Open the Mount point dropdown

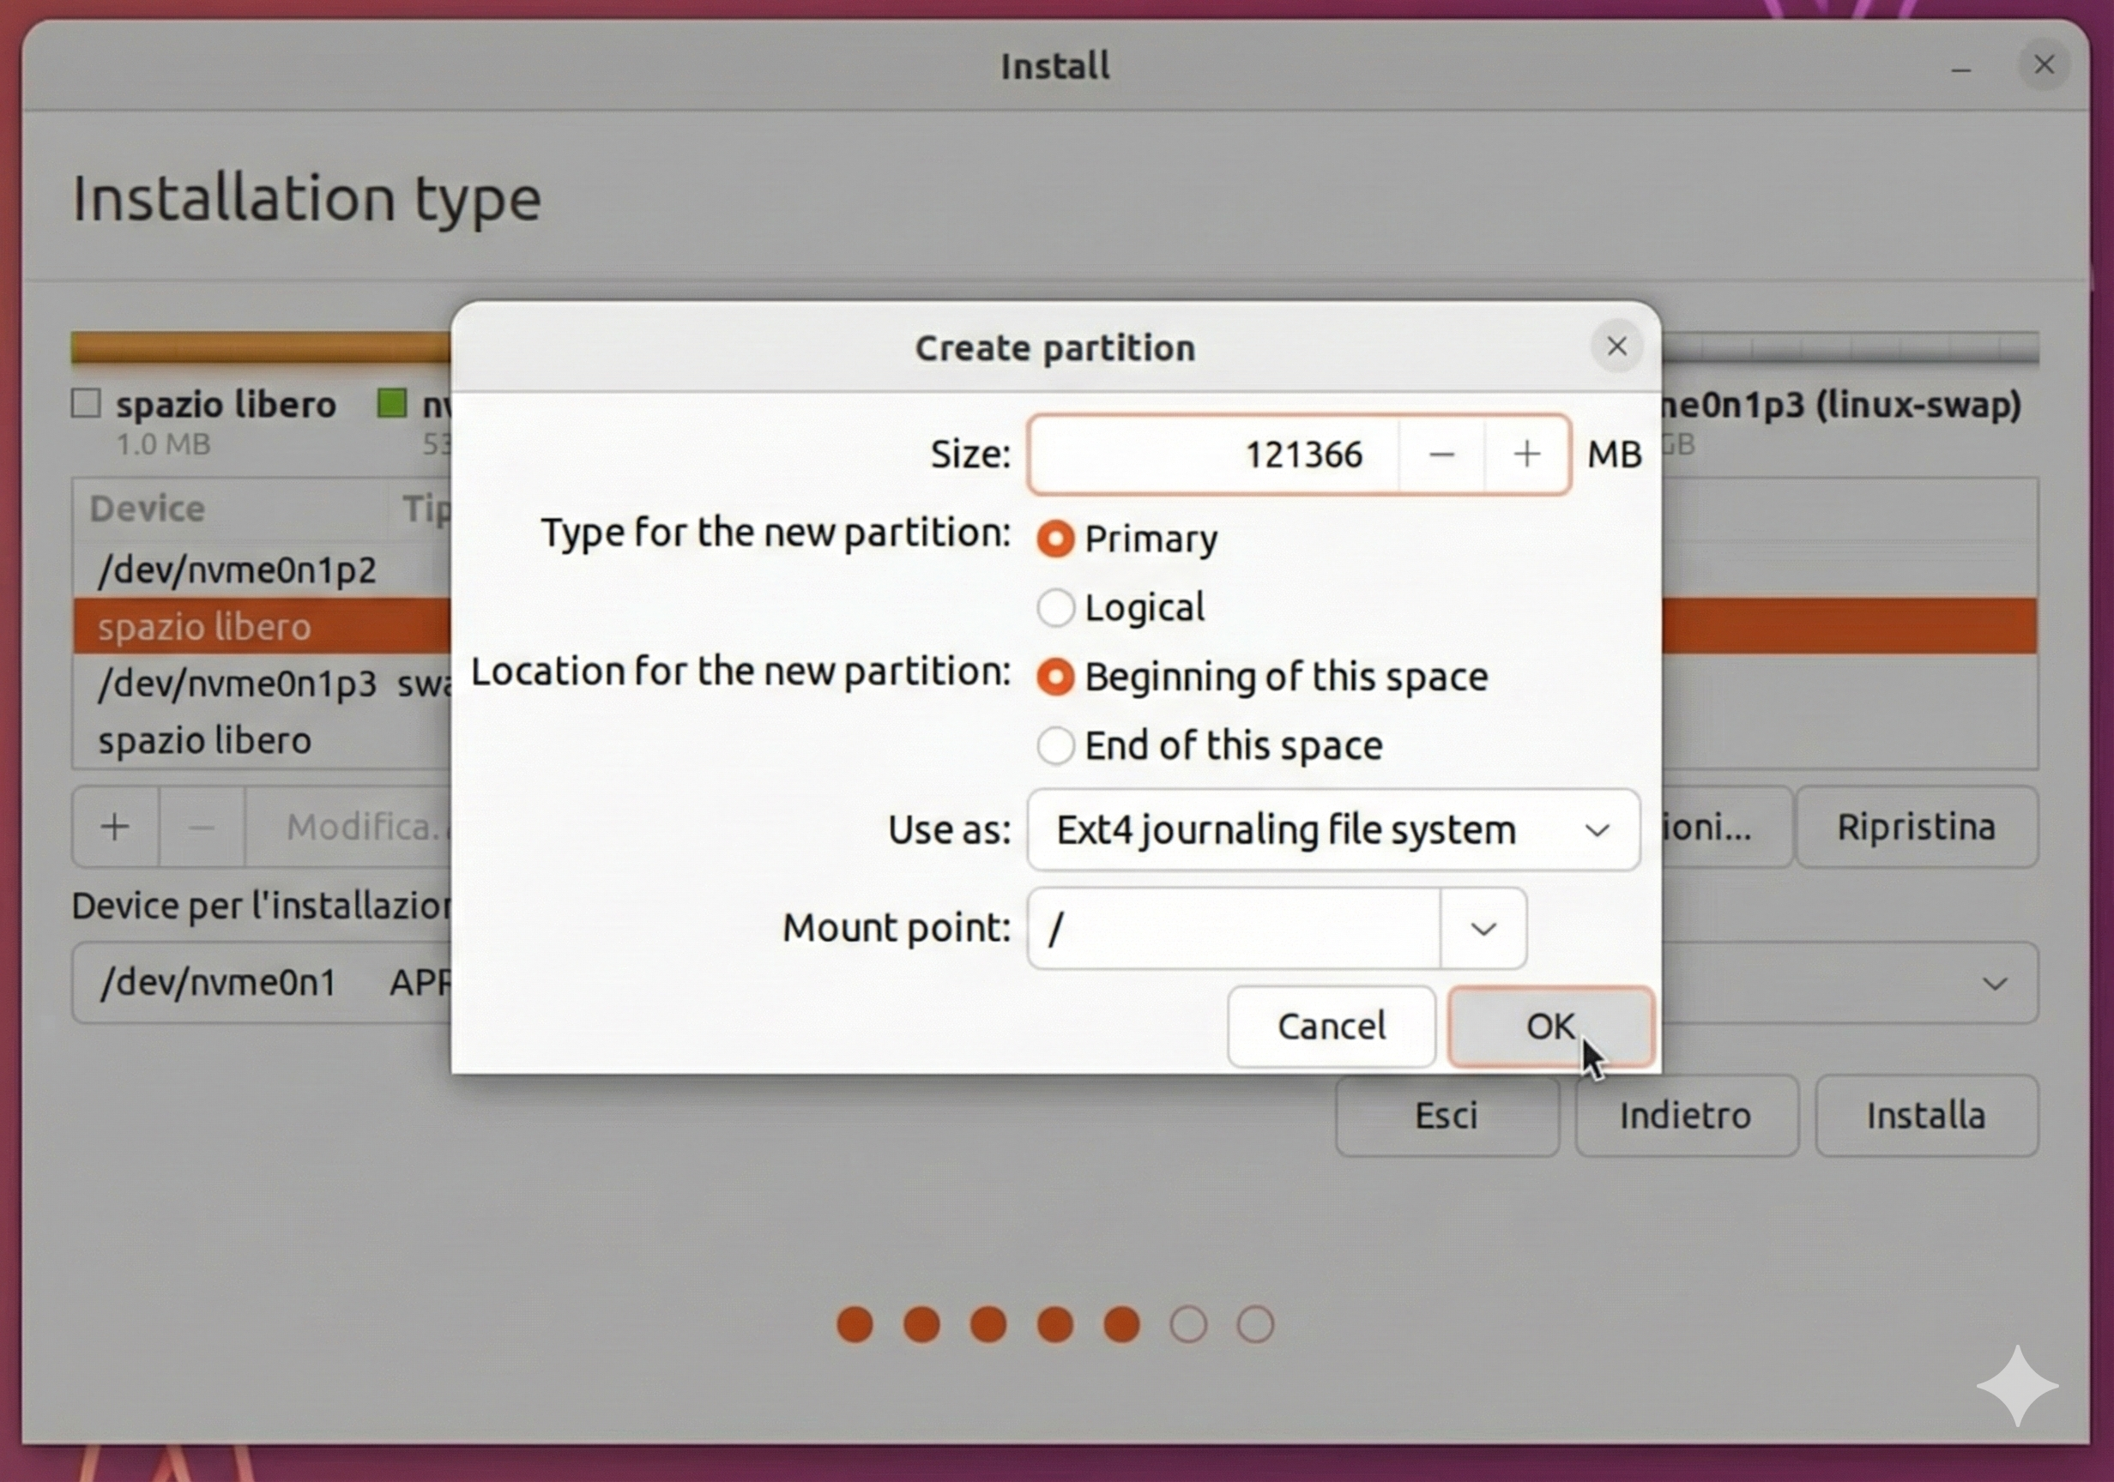pyautogui.click(x=1483, y=929)
